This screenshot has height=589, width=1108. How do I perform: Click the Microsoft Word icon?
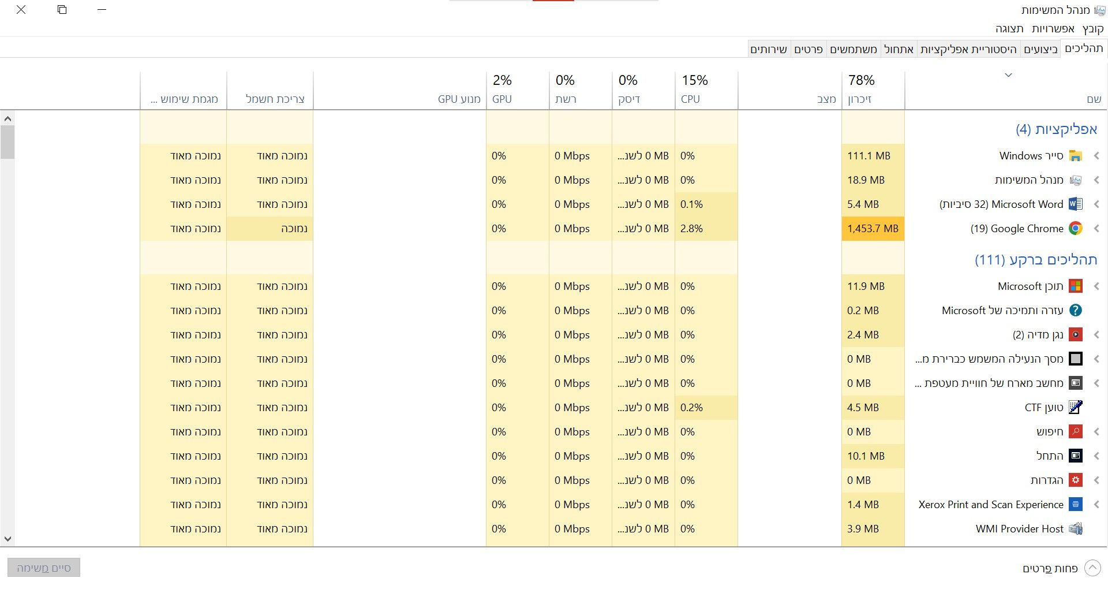(x=1075, y=204)
